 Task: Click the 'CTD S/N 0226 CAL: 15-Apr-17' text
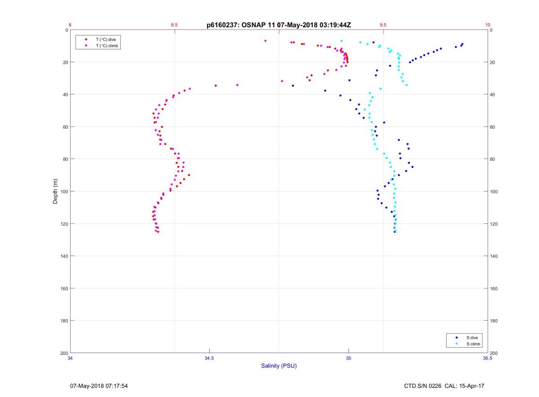tap(444, 386)
